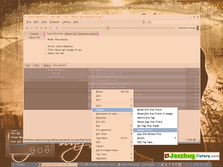This screenshot has width=223, height=167.
Task: Select the Track info mod tab
Action: [x=55, y=33]
